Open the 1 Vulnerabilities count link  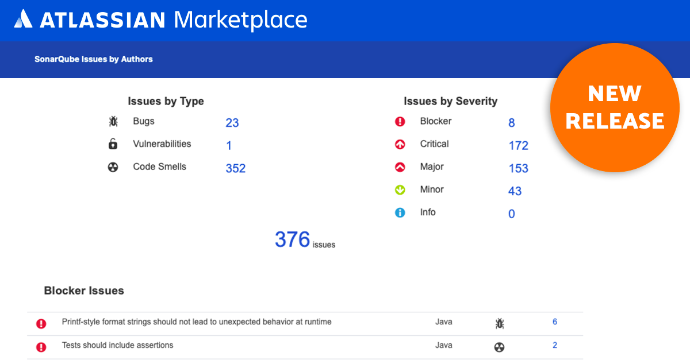229,146
